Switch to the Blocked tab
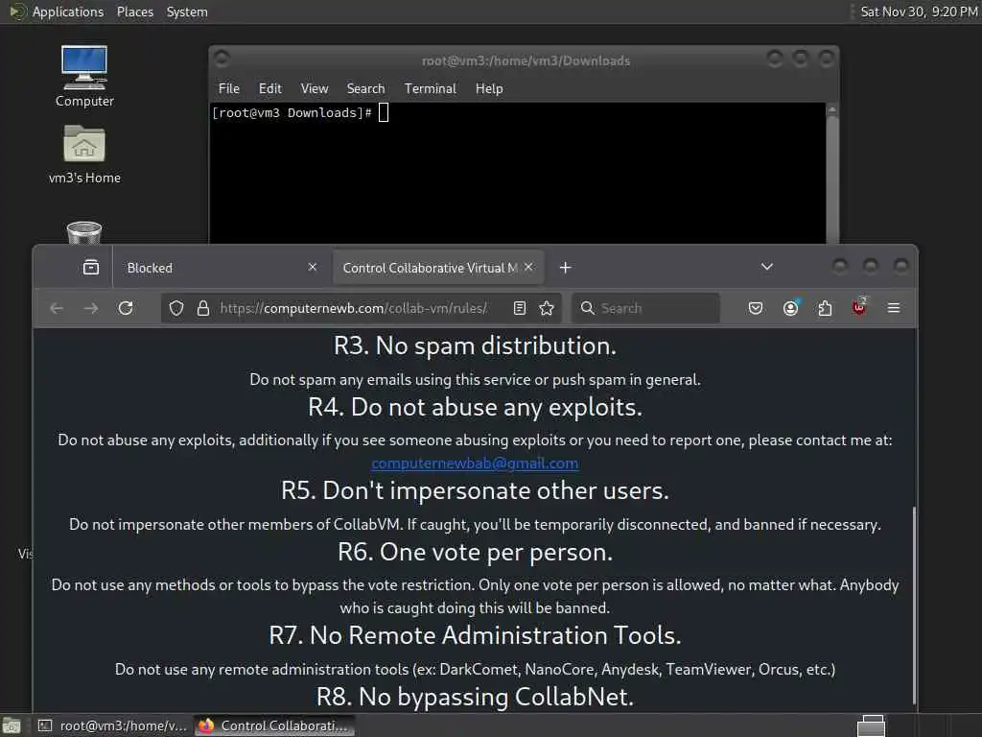The width and height of the screenshot is (982, 737). pyautogui.click(x=222, y=268)
